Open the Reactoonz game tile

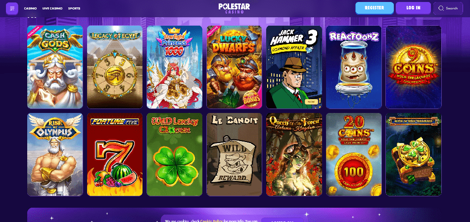(x=354, y=67)
